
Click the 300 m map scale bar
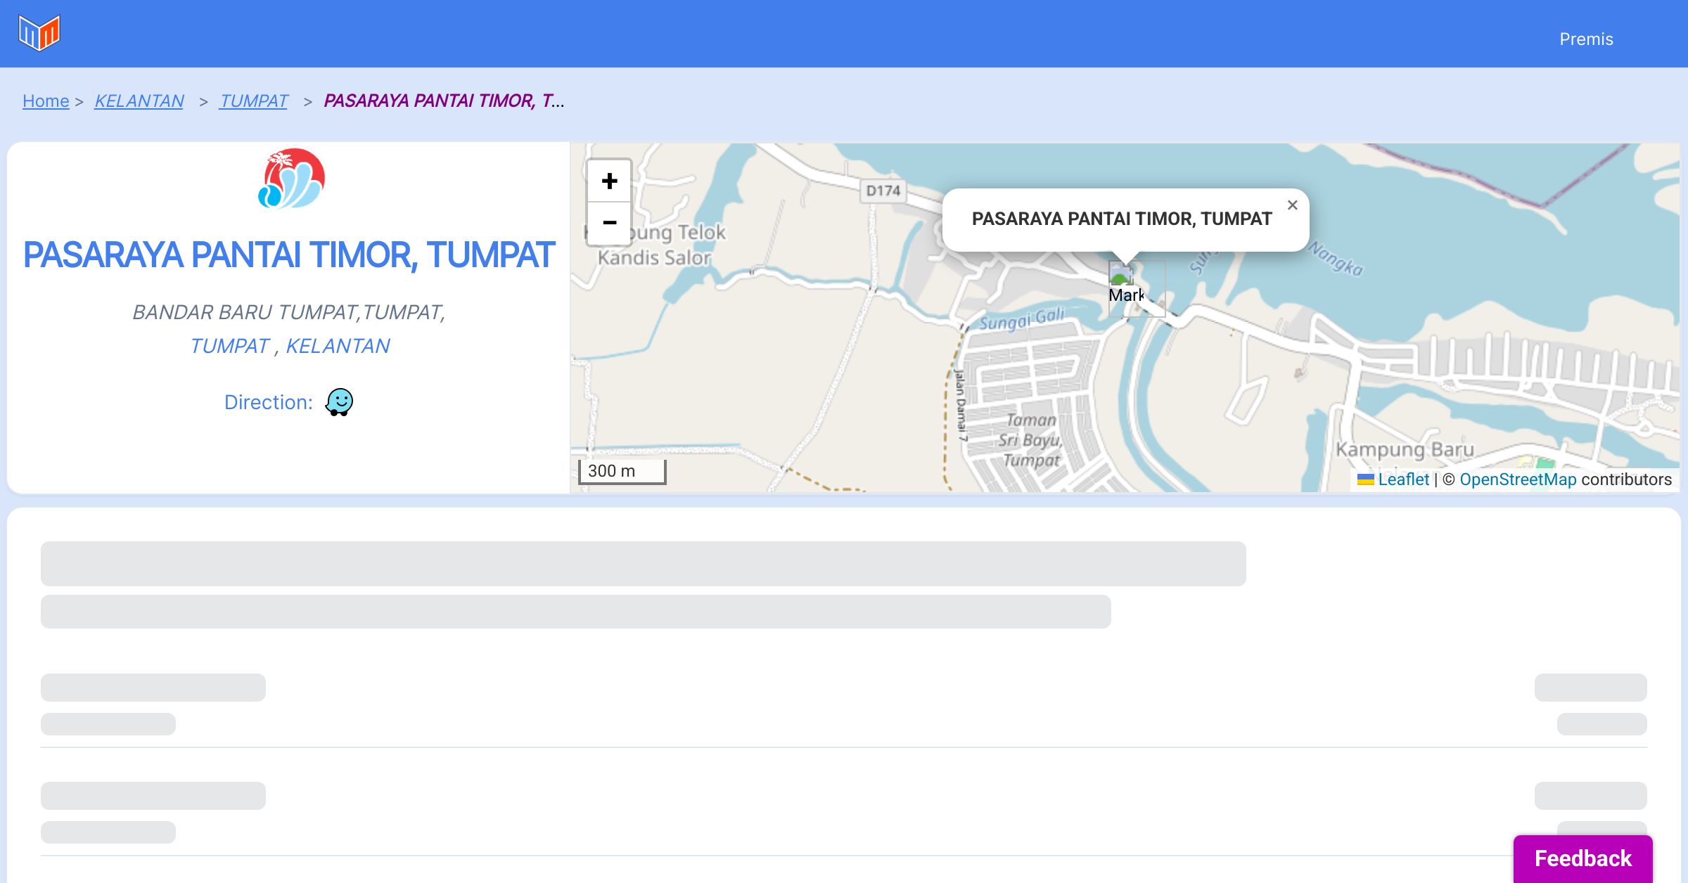pos(622,471)
